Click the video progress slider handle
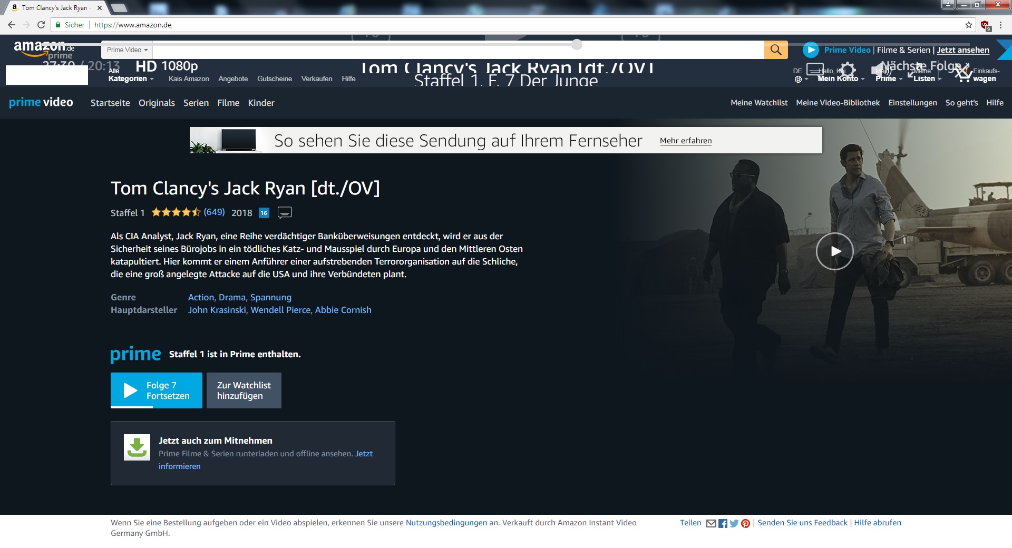 [x=577, y=44]
